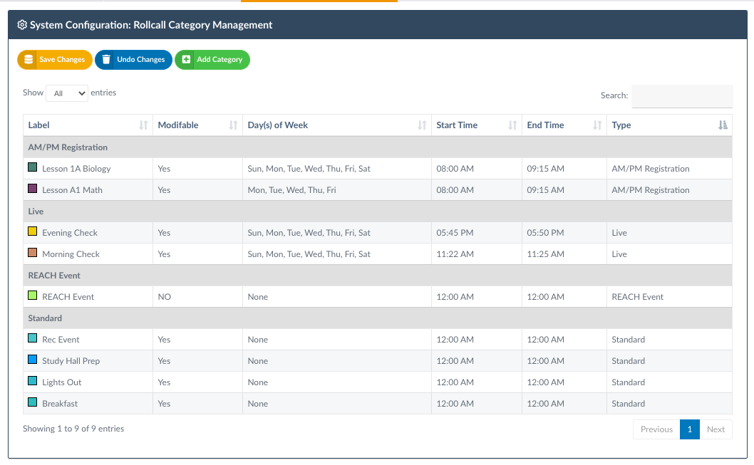This screenshot has width=754, height=465.
Task: Click REACH Event value in Type column
Action: pos(637,297)
